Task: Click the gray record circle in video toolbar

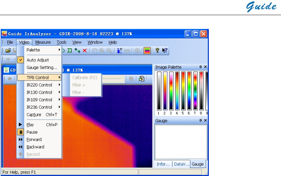Action: tap(10, 79)
